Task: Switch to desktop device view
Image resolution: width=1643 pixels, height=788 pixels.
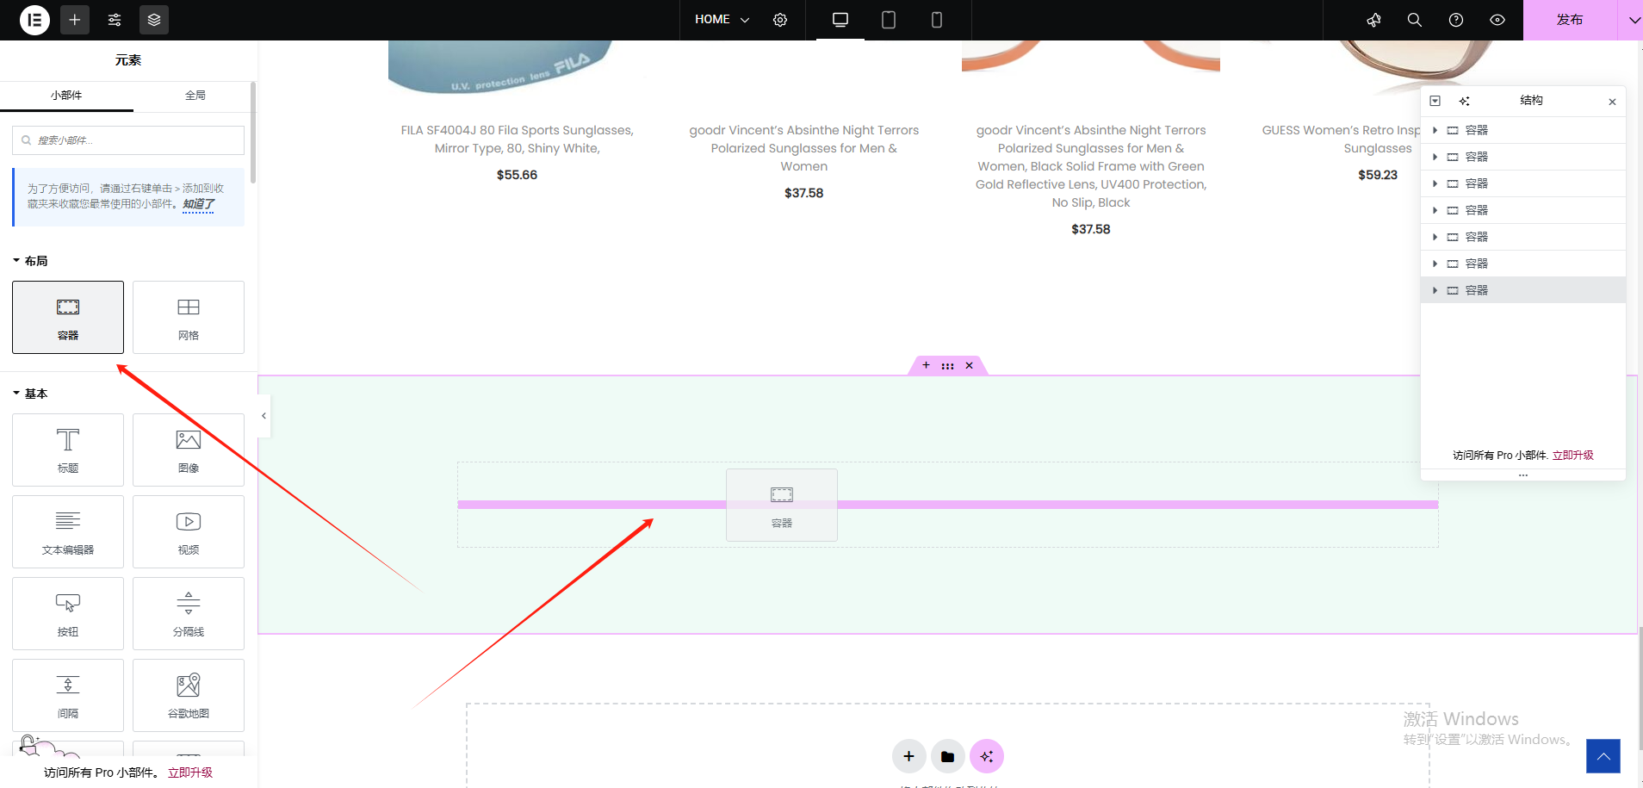Action: pyautogui.click(x=840, y=20)
